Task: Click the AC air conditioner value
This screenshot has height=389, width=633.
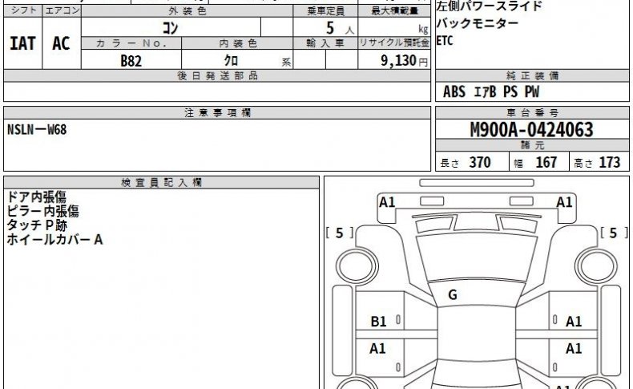Action: tap(61, 43)
